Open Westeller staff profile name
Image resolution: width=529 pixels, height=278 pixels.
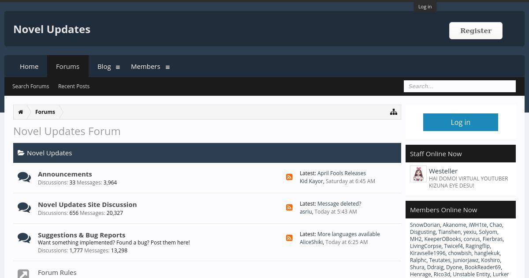pyautogui.click(x=443, y=171)
